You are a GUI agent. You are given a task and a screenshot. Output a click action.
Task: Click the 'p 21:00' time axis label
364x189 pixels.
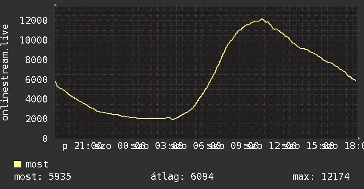(82, 146)
